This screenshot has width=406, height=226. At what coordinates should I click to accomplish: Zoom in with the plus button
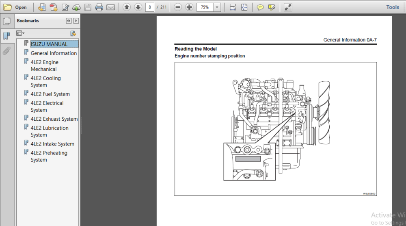[189, 7]
